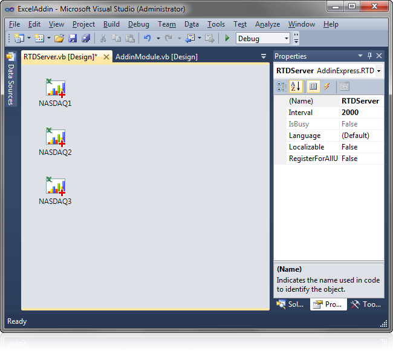Click the Open File folder icon
The width and height of the screenshot is (393, 351).
59,38
